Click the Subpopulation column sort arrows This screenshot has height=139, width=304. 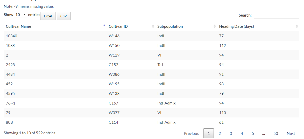point(215,26)
